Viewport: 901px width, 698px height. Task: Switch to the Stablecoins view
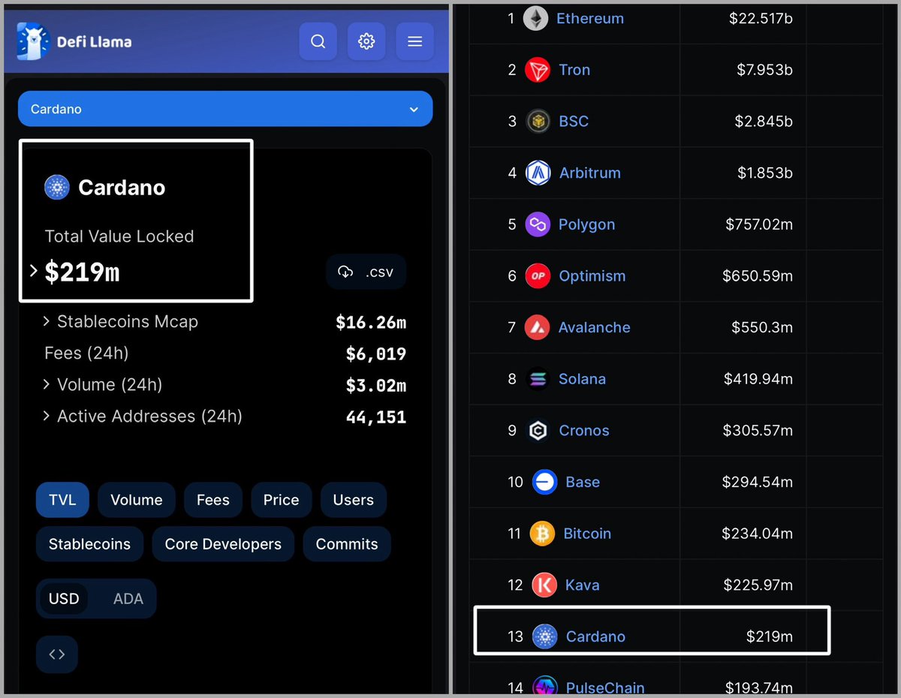89,544
